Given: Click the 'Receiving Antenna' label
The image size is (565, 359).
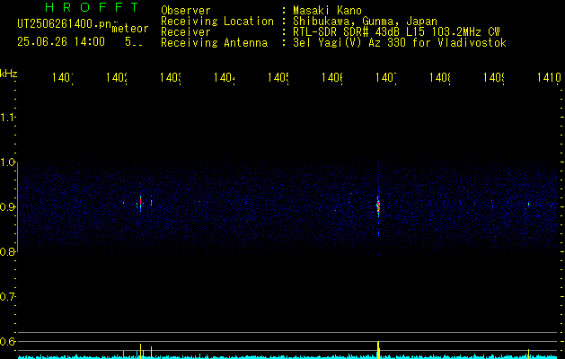Looking at the screenshot, I should pyautogui.click(x=214, y=43).
